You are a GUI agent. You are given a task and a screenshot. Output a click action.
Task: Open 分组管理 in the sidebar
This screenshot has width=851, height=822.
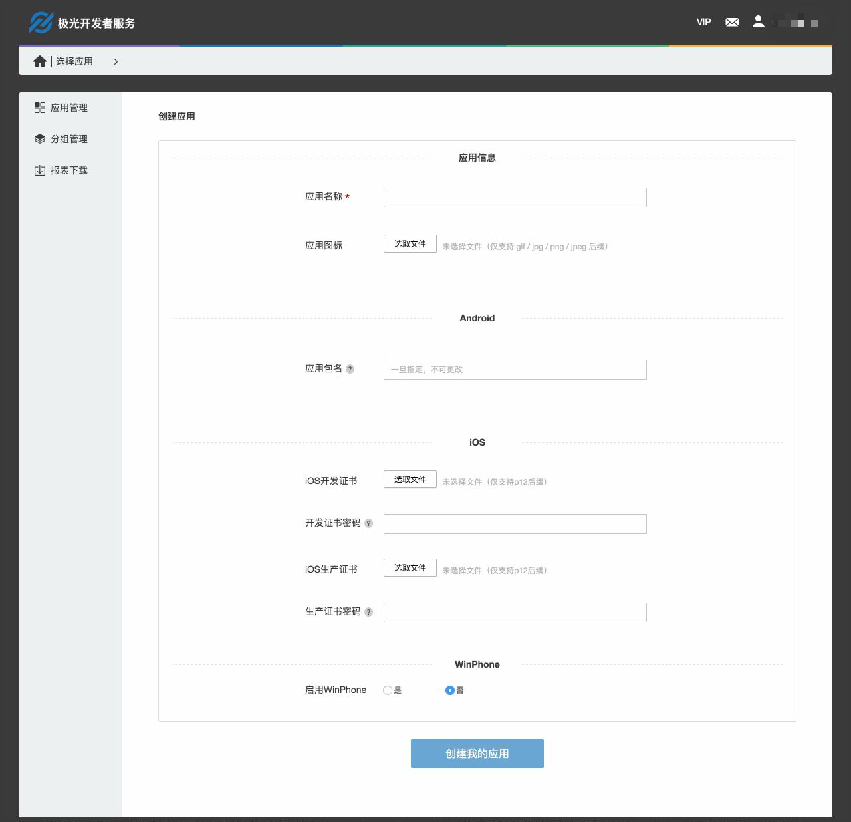69,139
